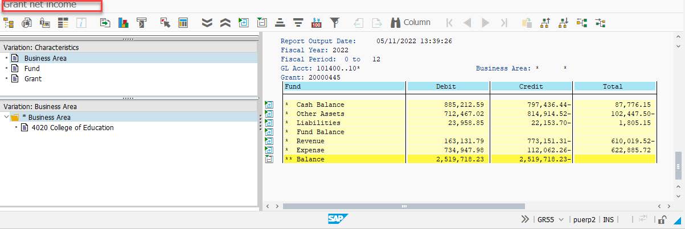Expand the Liabilities row icon

point(269,123)
